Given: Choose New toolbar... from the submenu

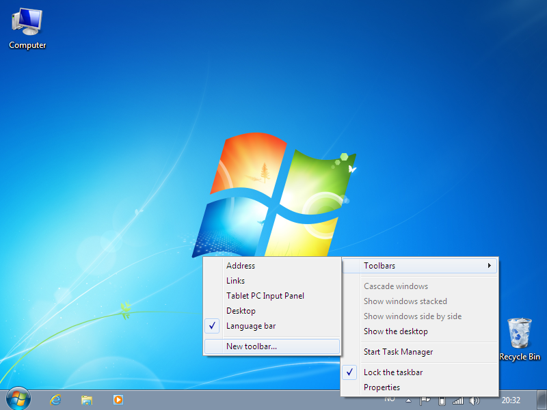Looking at the screenshot, I should 272,346.
